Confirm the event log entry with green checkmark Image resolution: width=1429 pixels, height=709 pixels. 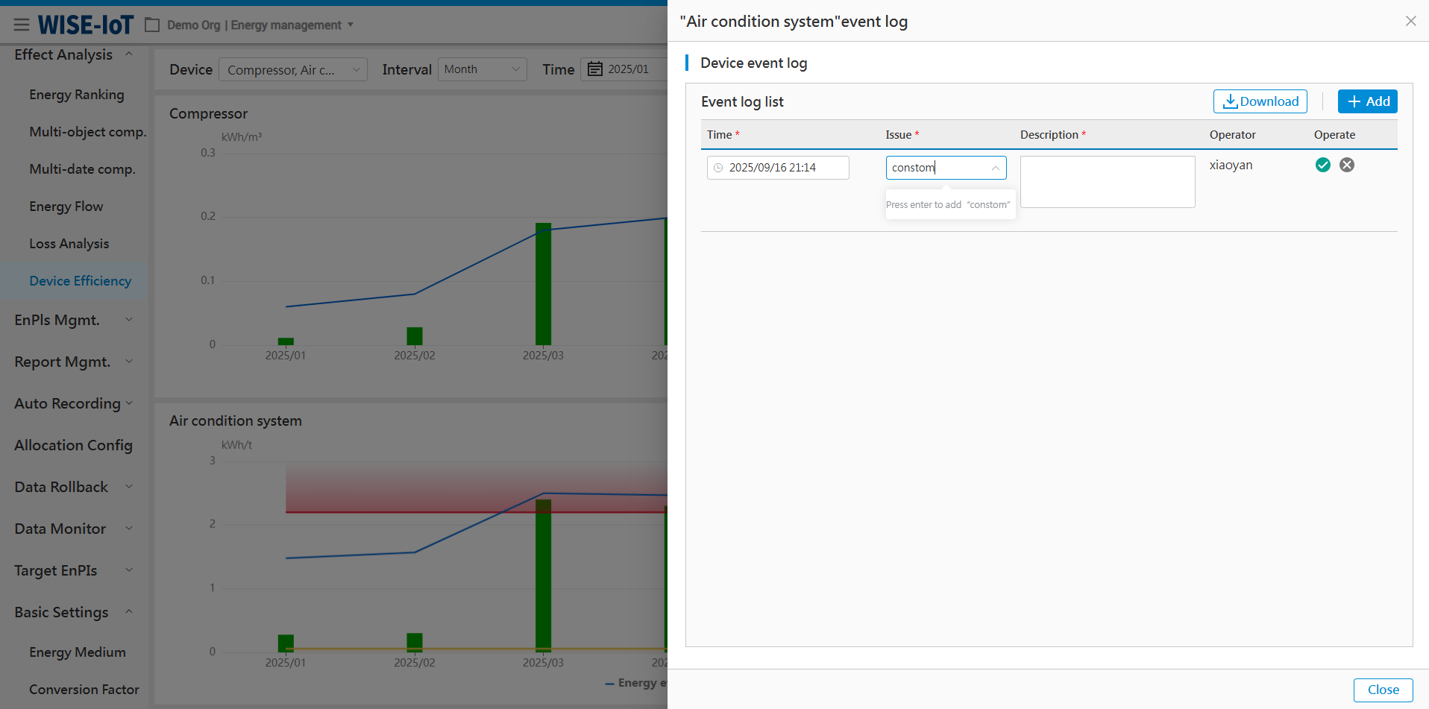(x=1322, y=166)
